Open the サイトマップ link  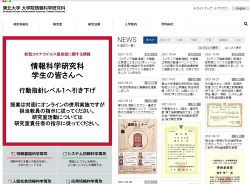click(x=203, y=8)
